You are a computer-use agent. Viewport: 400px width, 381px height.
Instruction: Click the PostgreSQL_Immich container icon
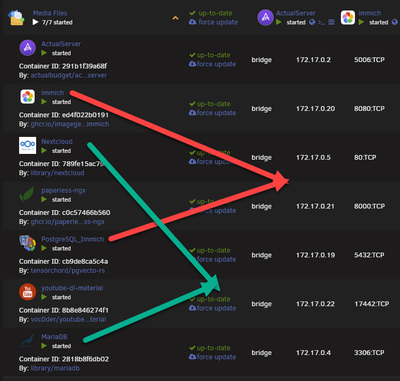pos(28,244)
